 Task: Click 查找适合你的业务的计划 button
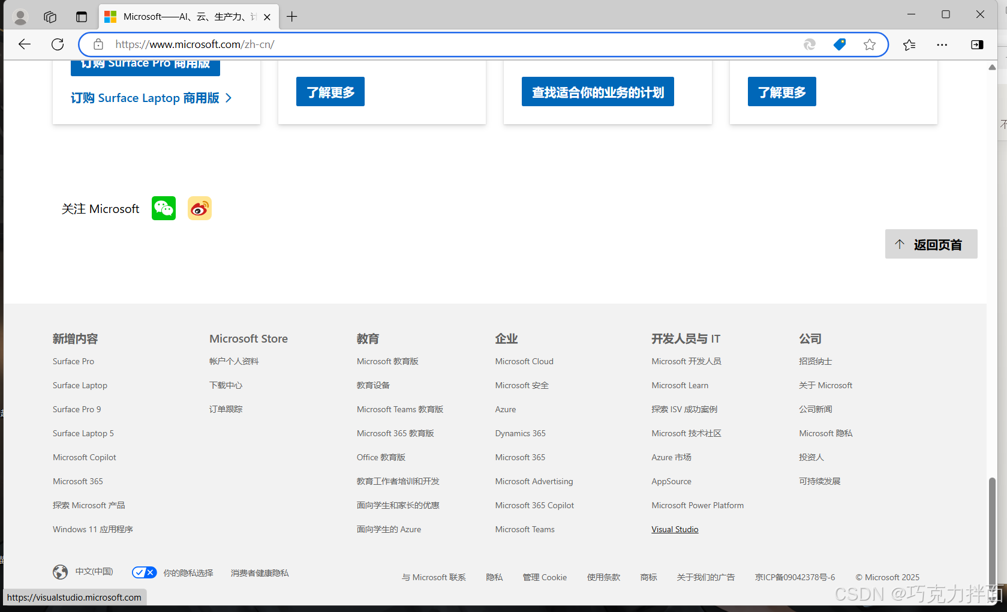598,92
